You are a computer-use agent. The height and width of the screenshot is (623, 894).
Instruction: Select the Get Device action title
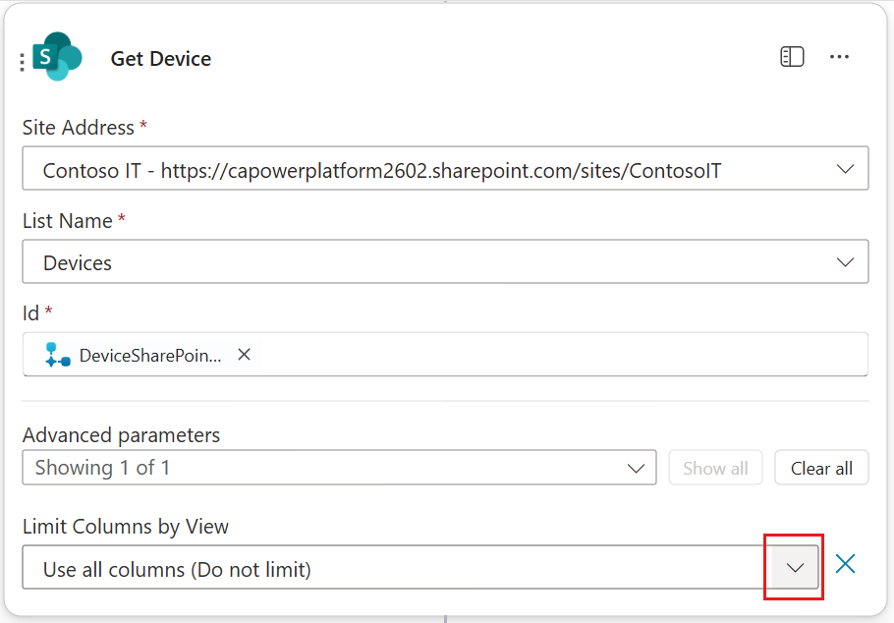pos(161,59)
